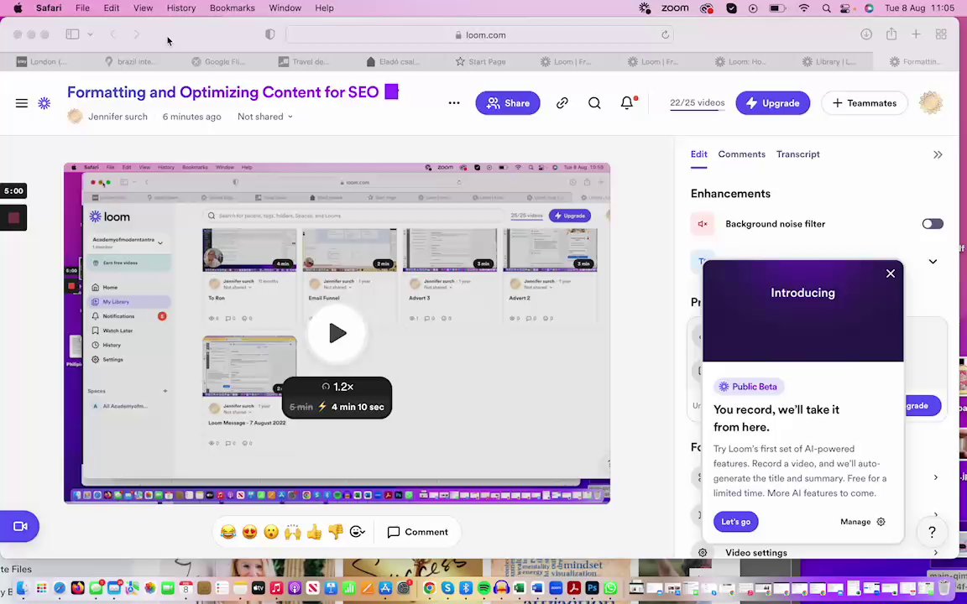Reload the page in the address bar

(665, 35)
